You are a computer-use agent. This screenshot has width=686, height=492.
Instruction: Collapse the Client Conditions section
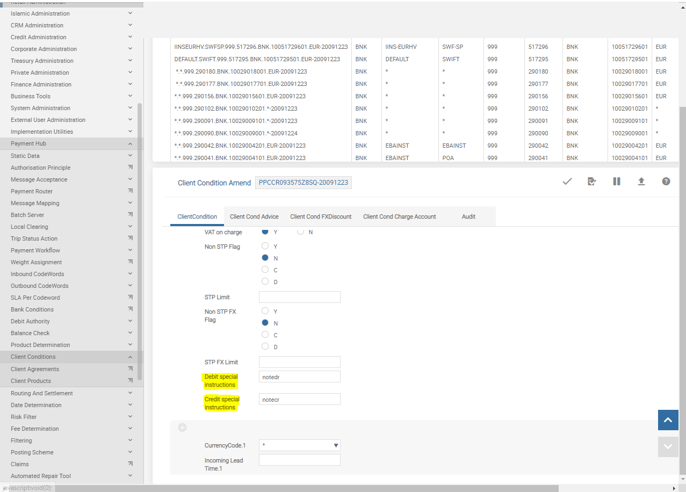(130, 357)
